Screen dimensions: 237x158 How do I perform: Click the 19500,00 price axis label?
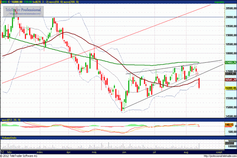[231, 26]
